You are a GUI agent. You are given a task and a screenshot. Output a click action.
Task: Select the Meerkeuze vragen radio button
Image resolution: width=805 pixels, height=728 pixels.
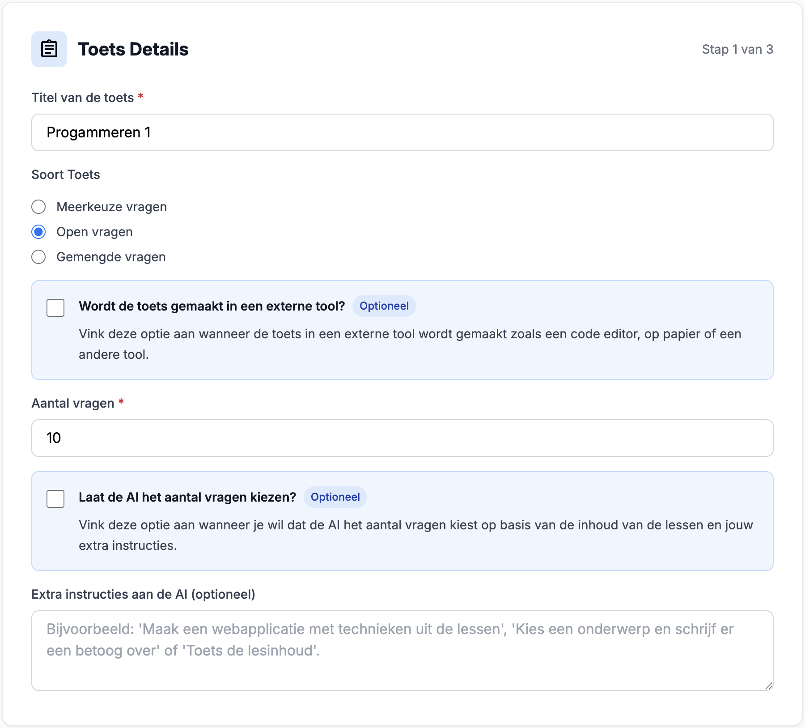39,207
